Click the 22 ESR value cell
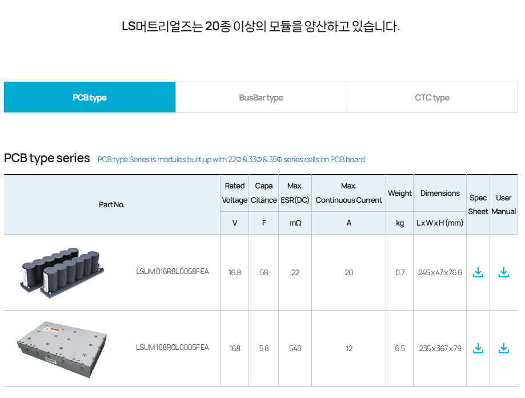 coord(295,272)
